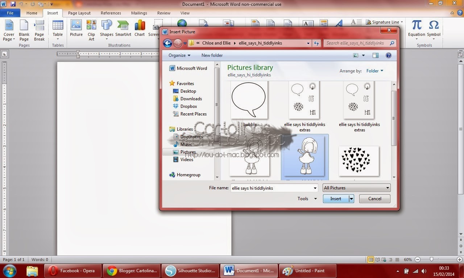Switch to Full Screen Reading view
464x278 pixels.
[377, 260]
